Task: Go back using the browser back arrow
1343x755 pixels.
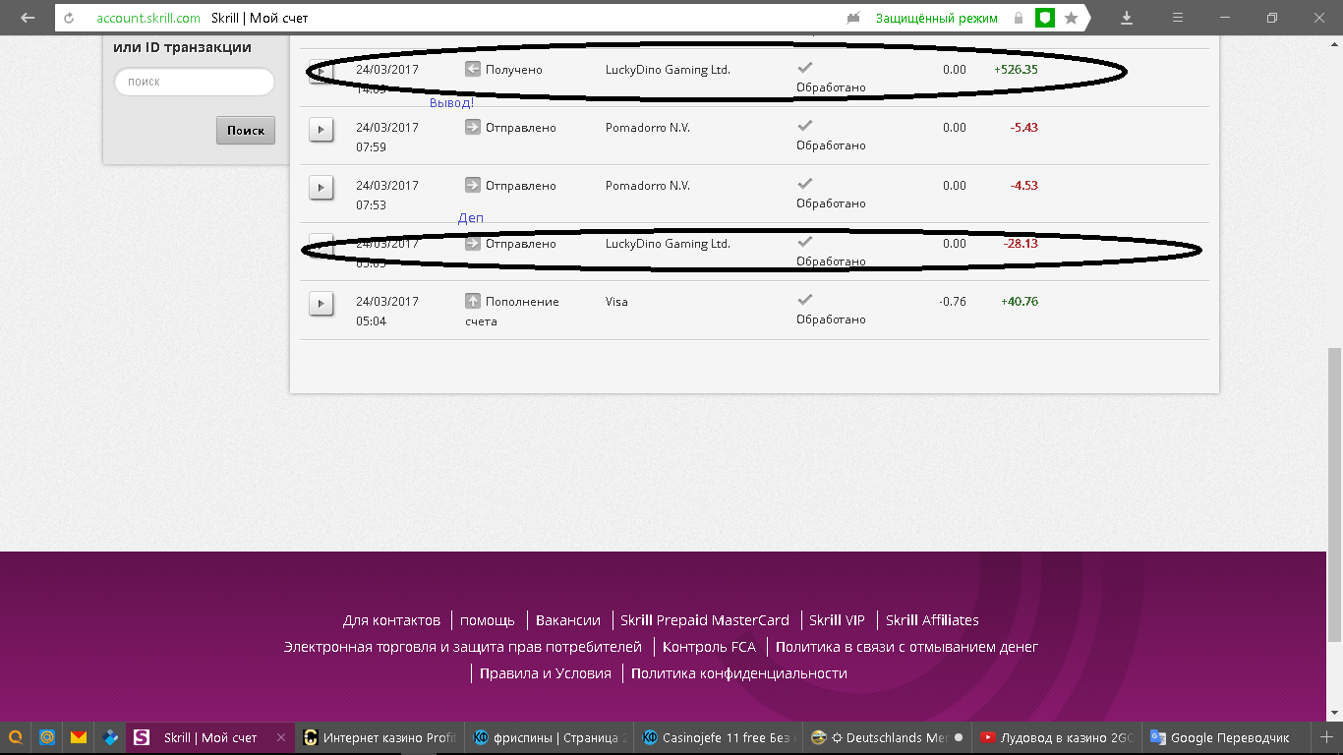Action: coord(28,18)
